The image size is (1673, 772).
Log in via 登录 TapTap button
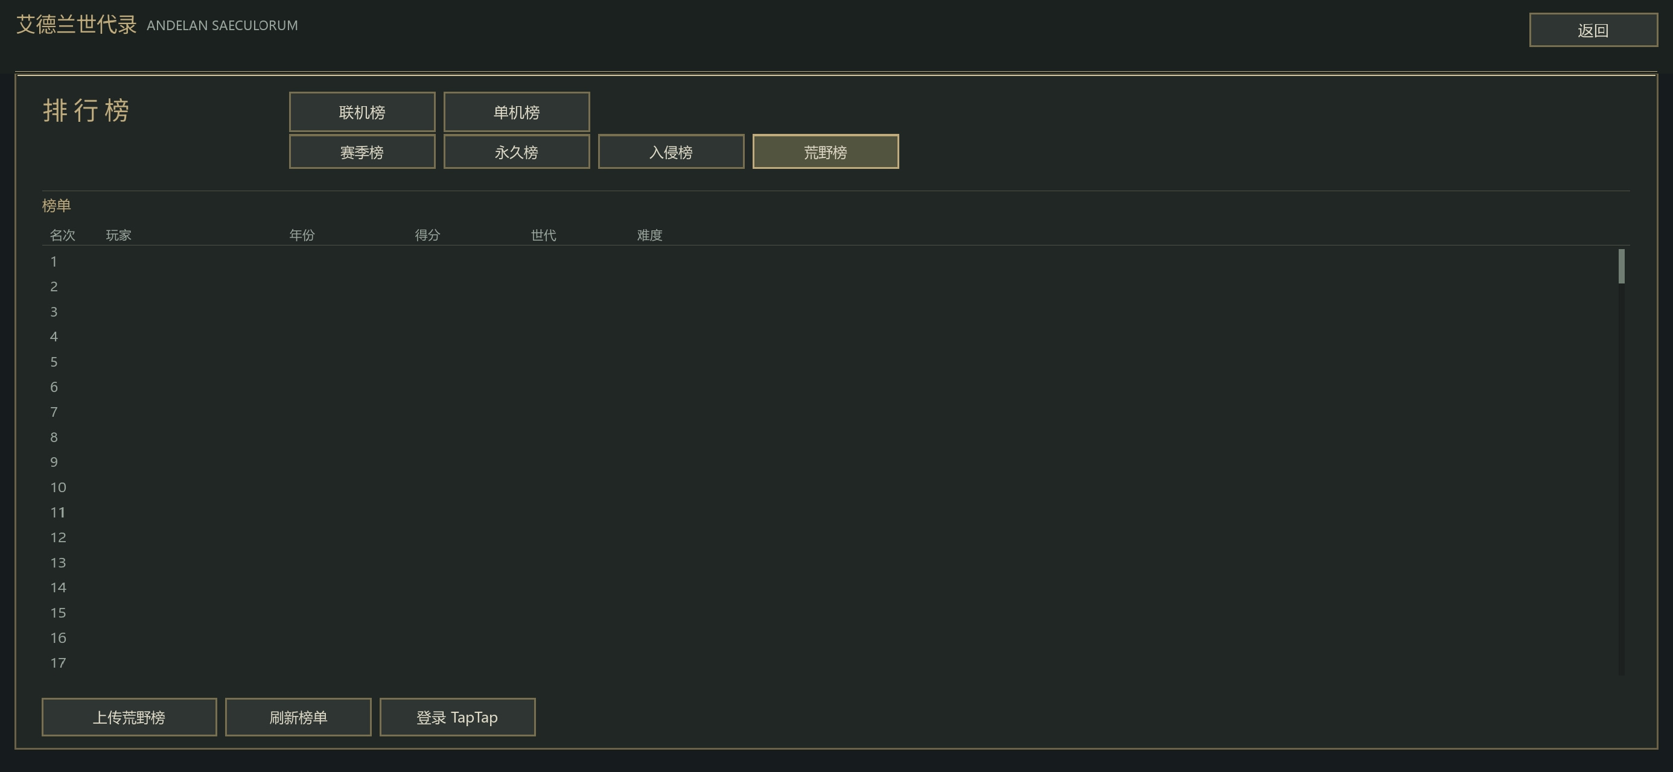(x=457, y=717)
